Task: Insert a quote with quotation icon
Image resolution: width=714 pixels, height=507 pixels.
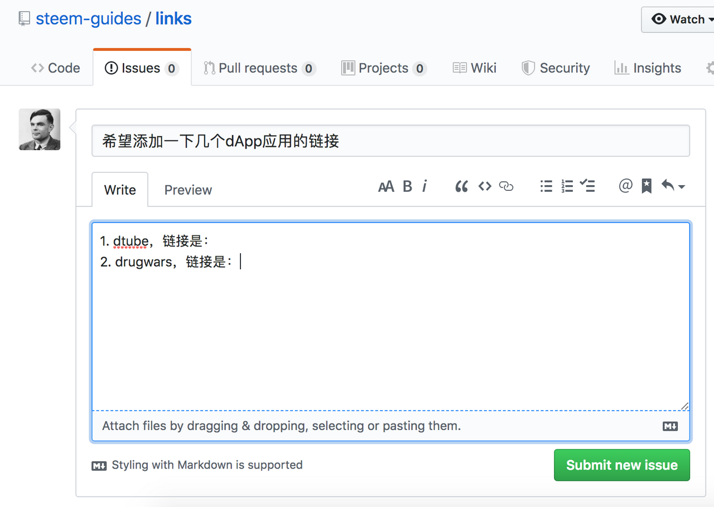Action: 461,186
